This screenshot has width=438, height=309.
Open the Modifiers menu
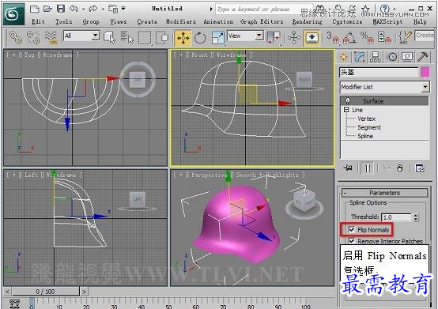[x=181, y=21]
